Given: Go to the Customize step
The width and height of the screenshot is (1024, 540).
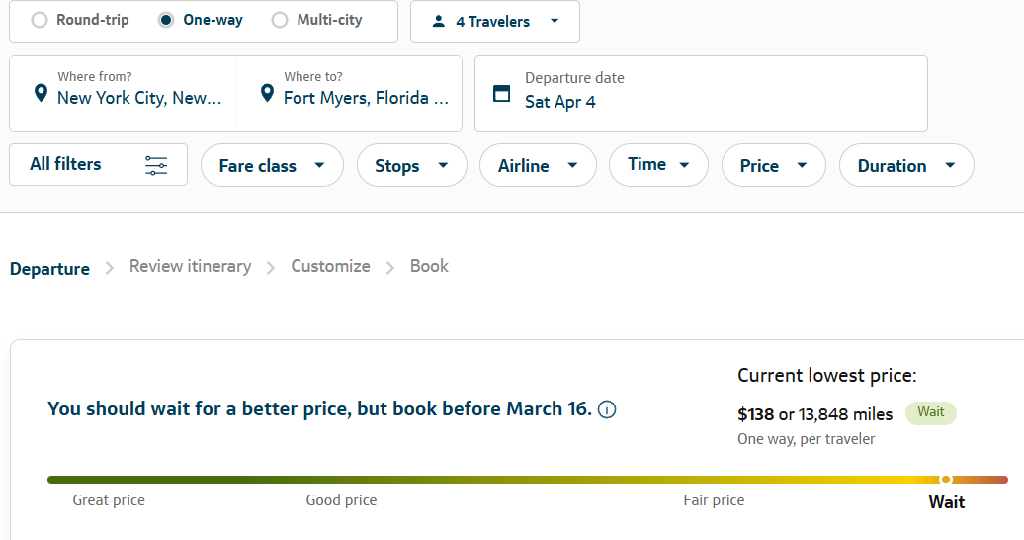Looking at the screenshot, I should click(330, 267).
